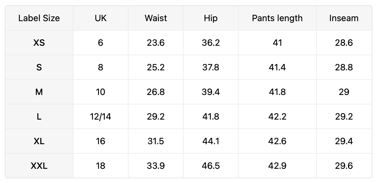Click pants length value 42.9
381x183 pixels.
click(x=277, y=166)
